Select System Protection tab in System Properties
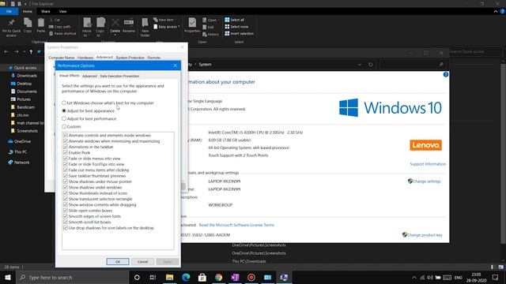The image size is (506, 284). tap(130, 58)
